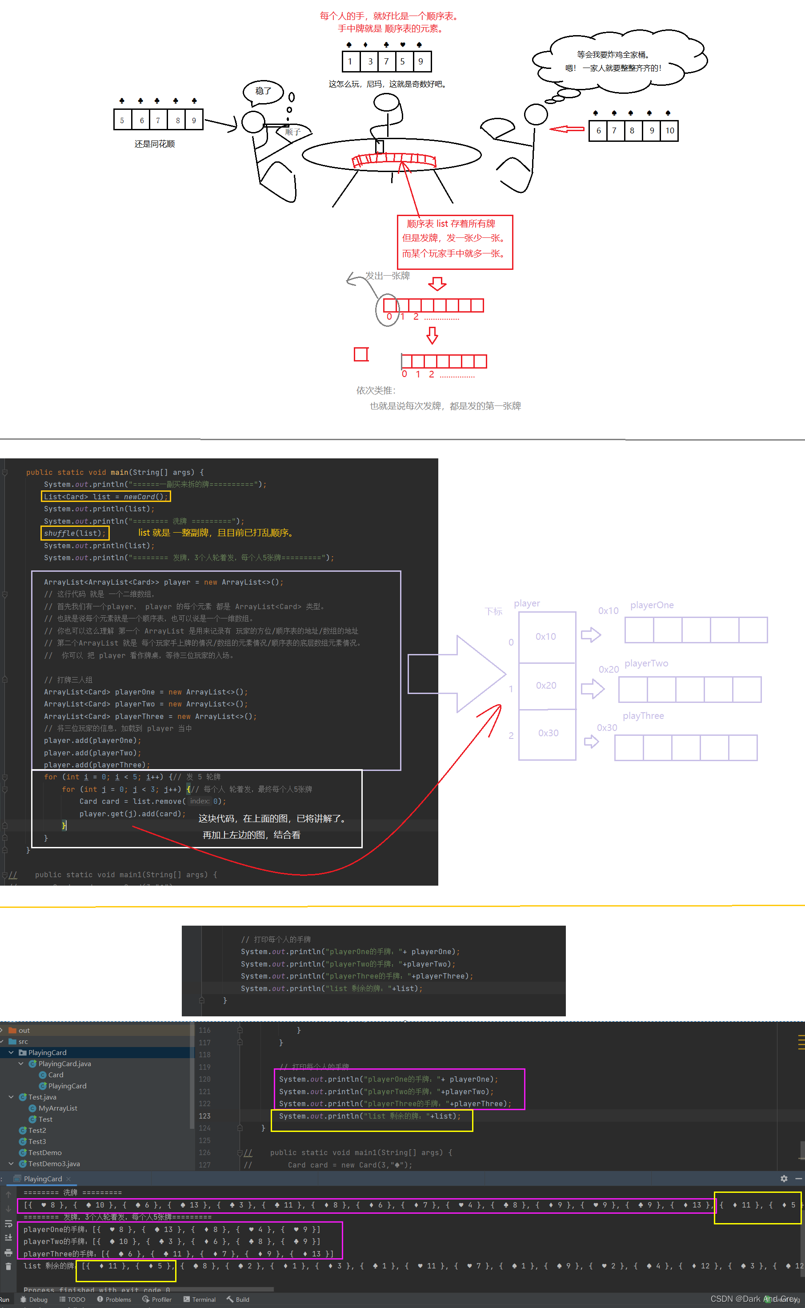The height and width of the screenshot is (1308, 805).
Task: Collapse the TestDemo3.java file node
Action: (11, 1164)
